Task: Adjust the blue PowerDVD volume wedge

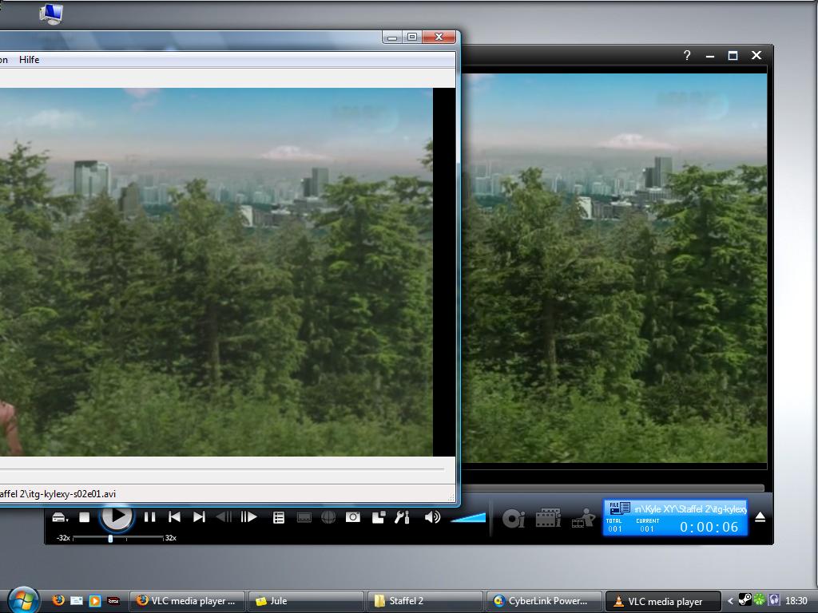Action: tap(468, 517)
